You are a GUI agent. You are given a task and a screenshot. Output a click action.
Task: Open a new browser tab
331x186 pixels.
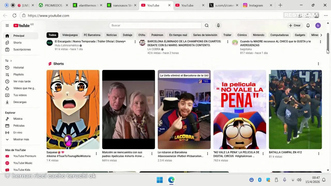click(x=280, y=5)
